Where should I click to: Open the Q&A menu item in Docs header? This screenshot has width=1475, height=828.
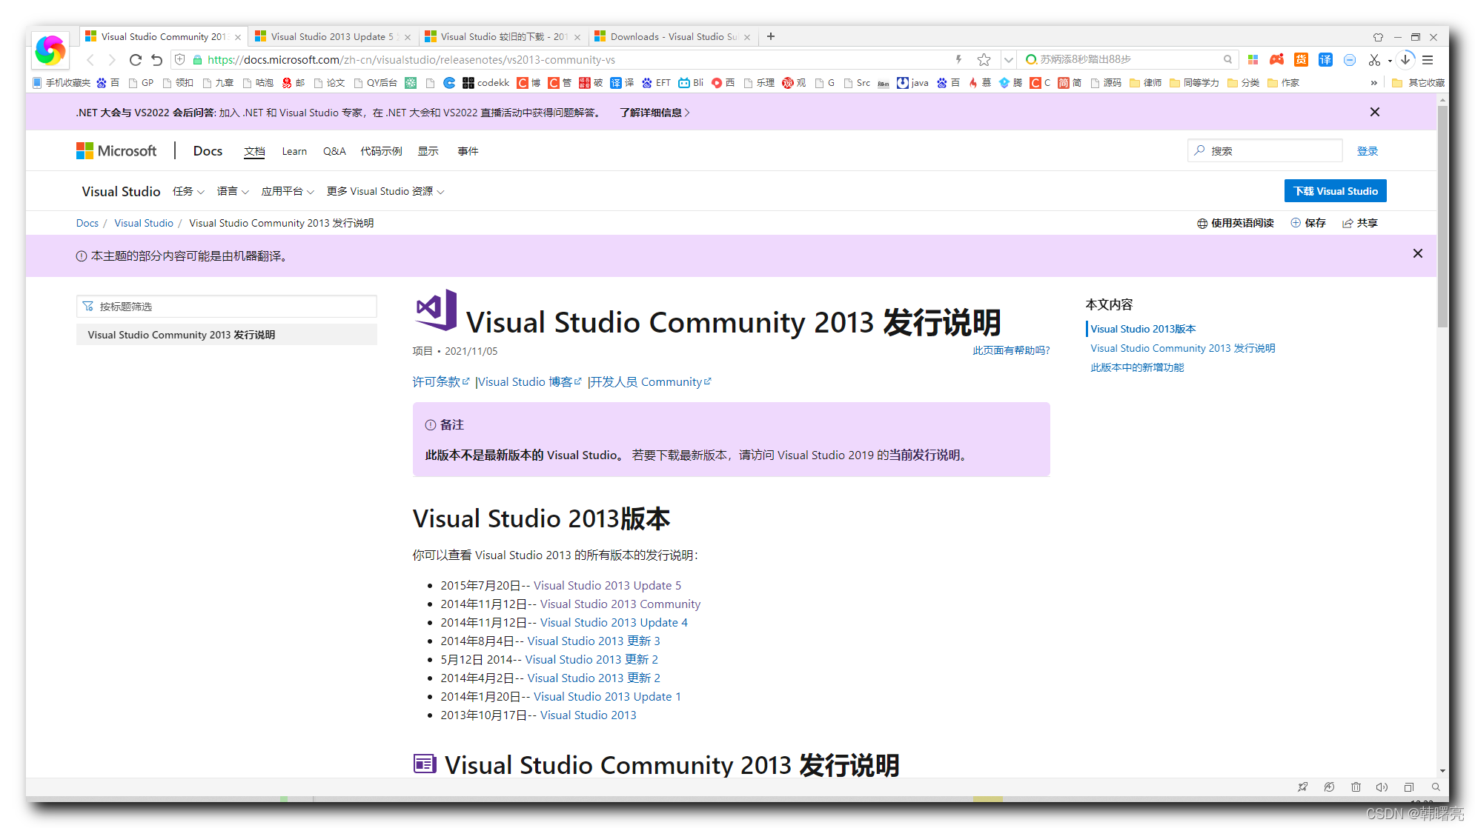[x=334, y=151]
